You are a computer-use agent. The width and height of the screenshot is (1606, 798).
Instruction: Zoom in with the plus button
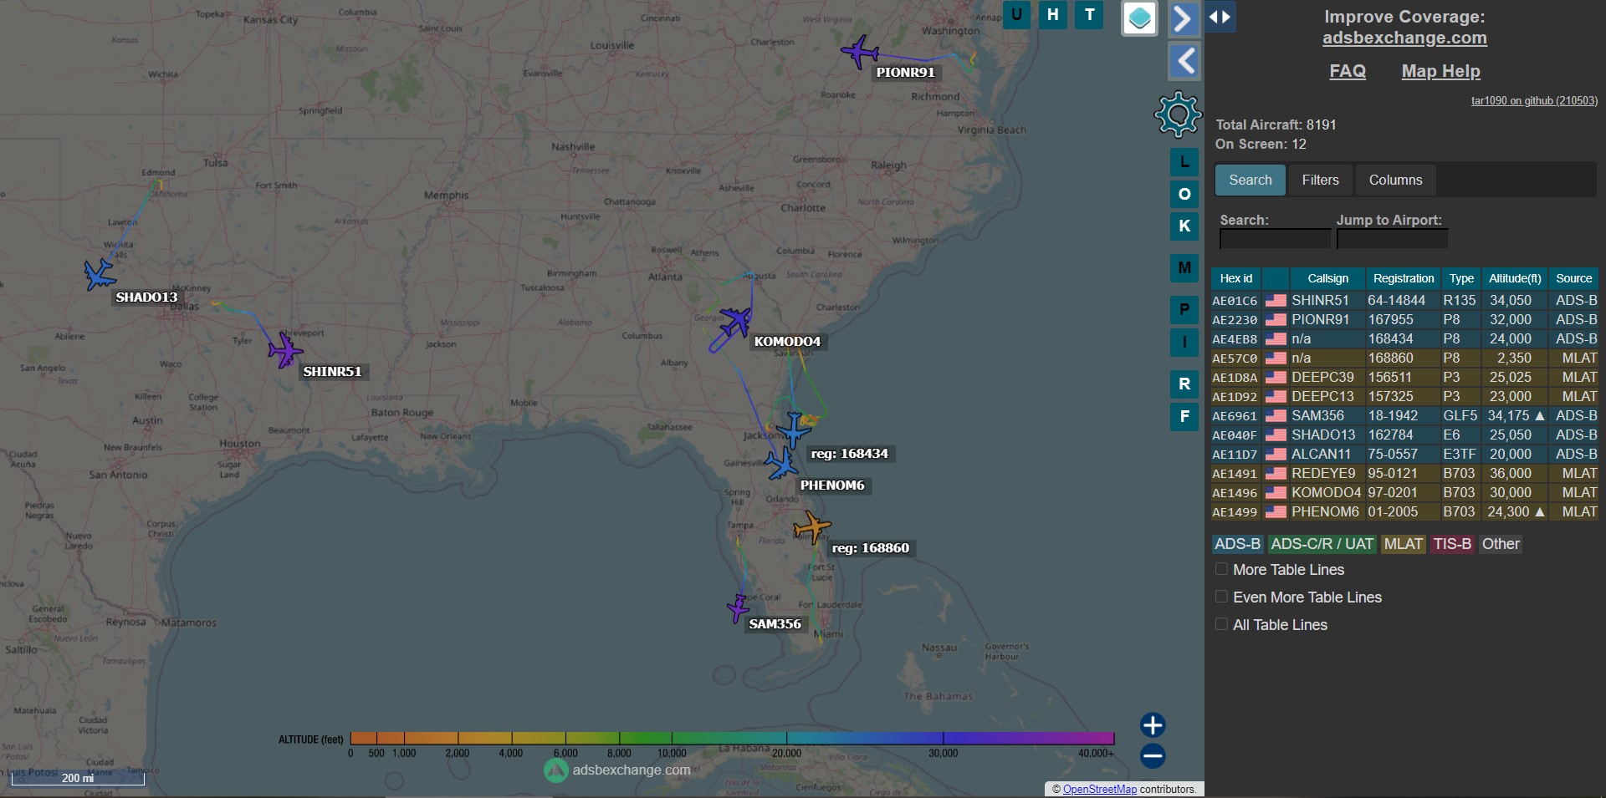1153,724
